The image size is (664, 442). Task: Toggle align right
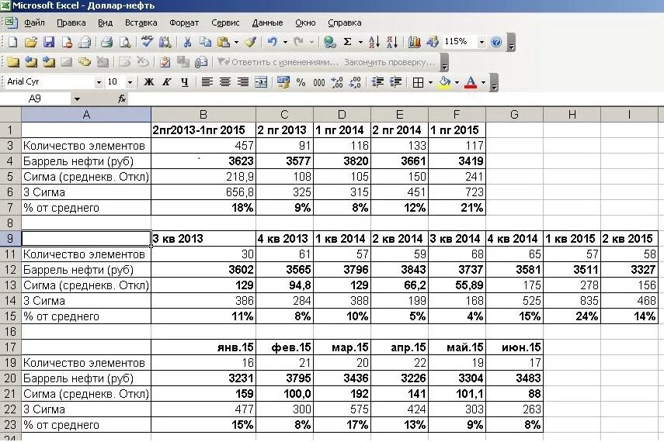pos(243,82)
